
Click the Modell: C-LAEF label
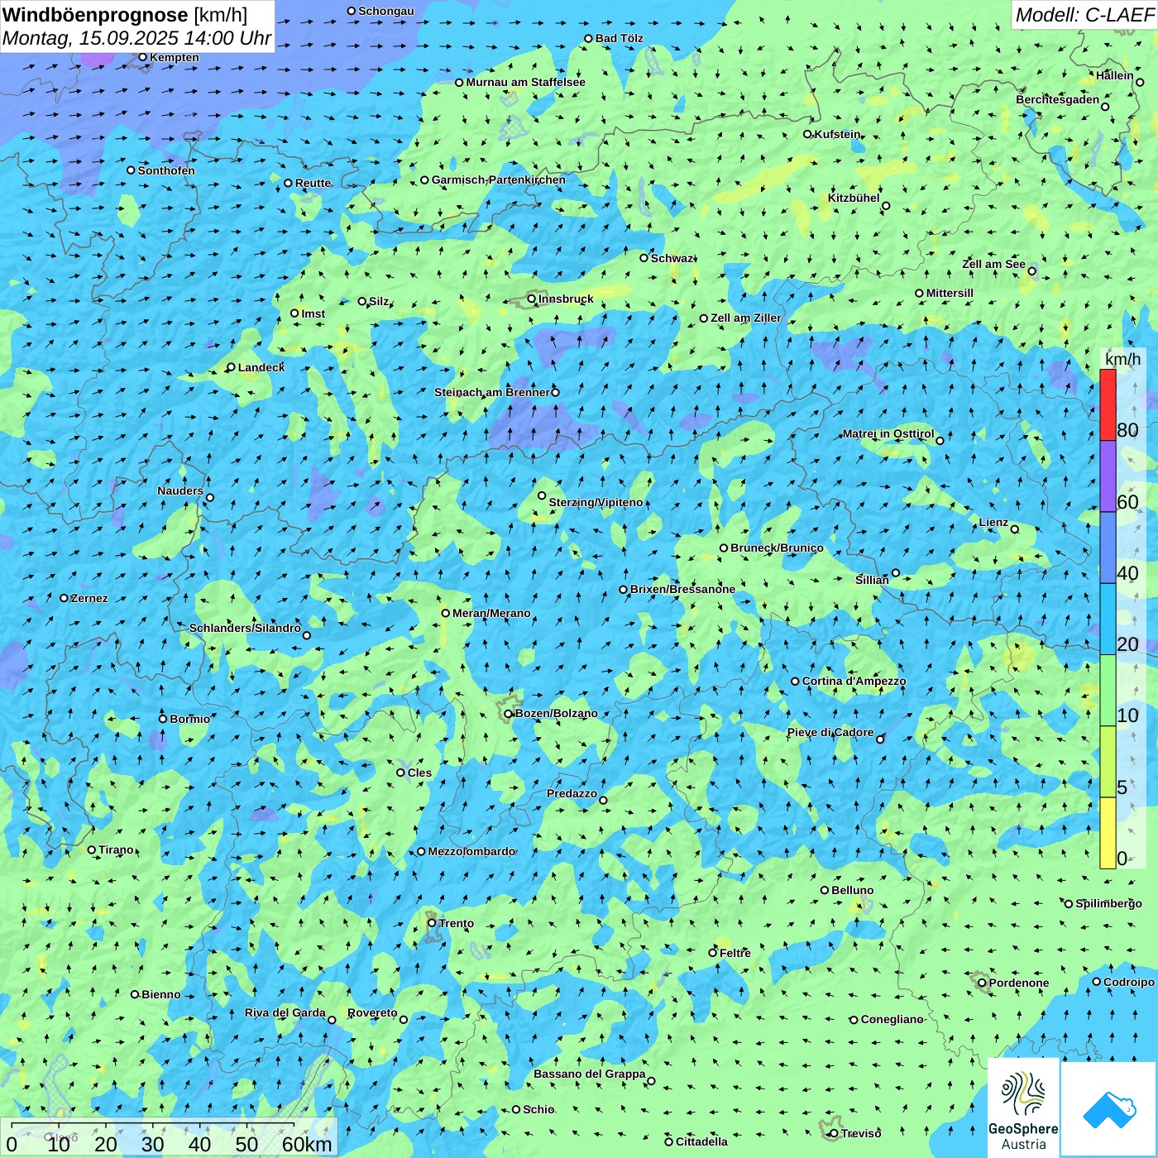(x=1084, y=15)
